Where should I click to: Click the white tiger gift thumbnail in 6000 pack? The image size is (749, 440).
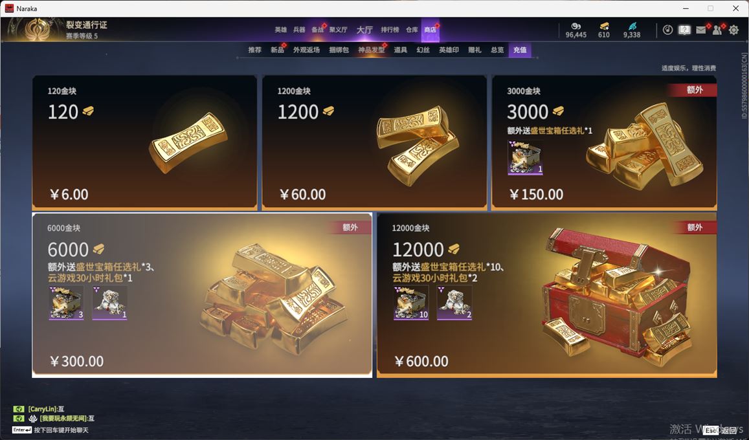pos(109,303)
